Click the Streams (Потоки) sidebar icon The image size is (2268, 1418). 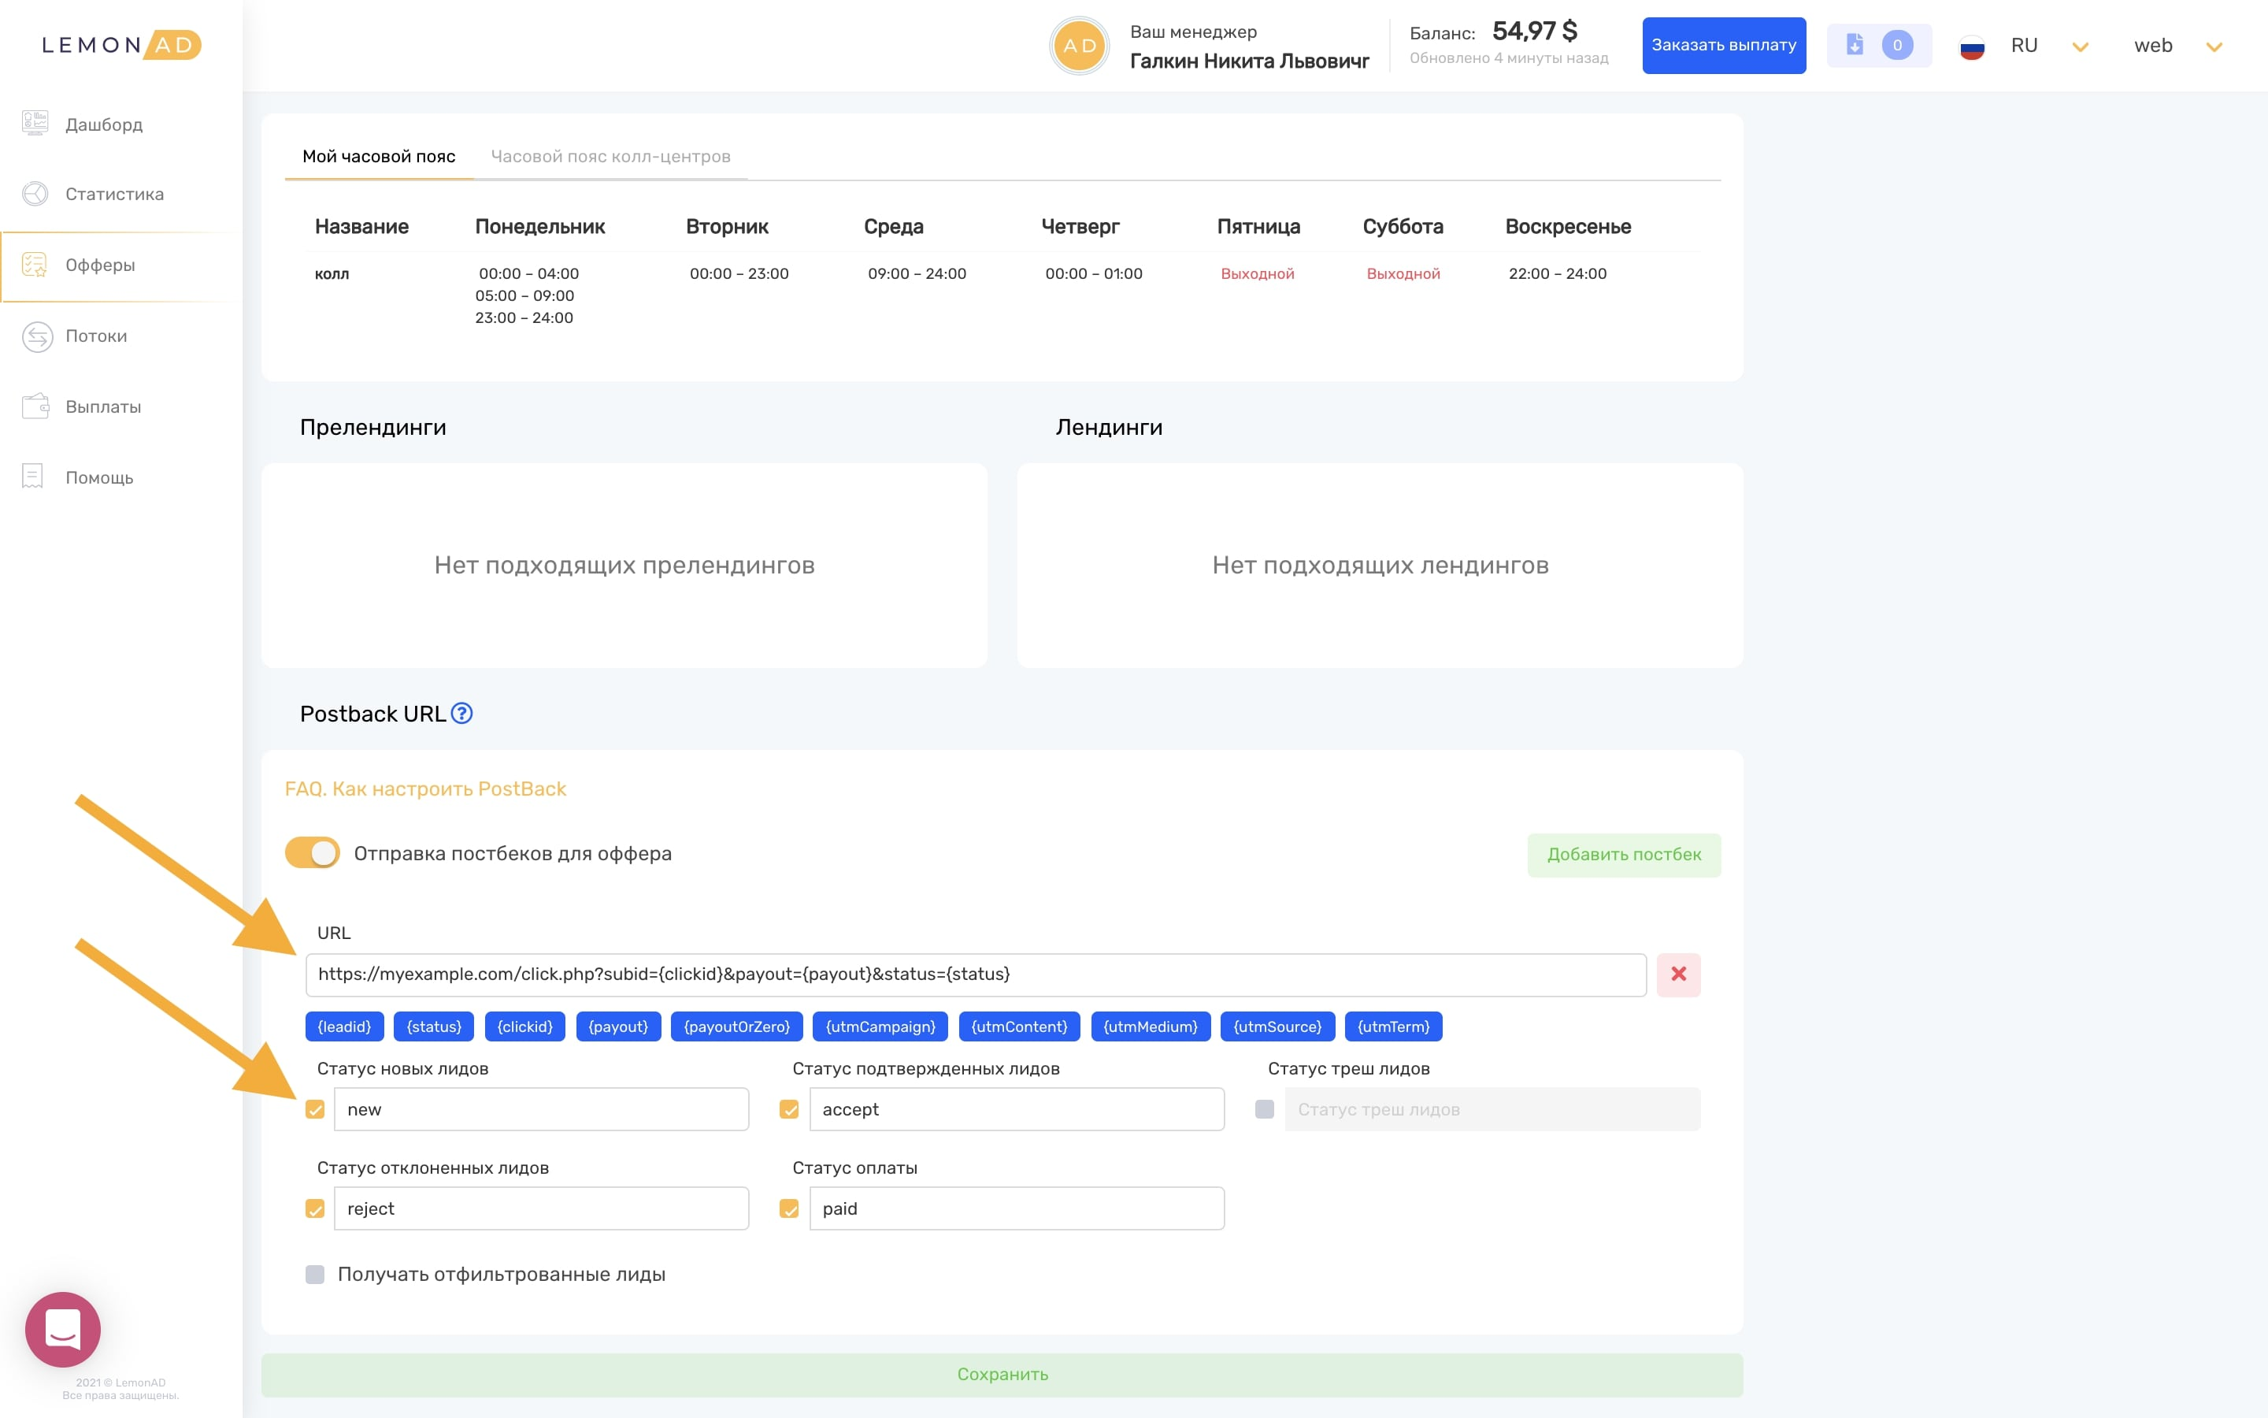36,336
